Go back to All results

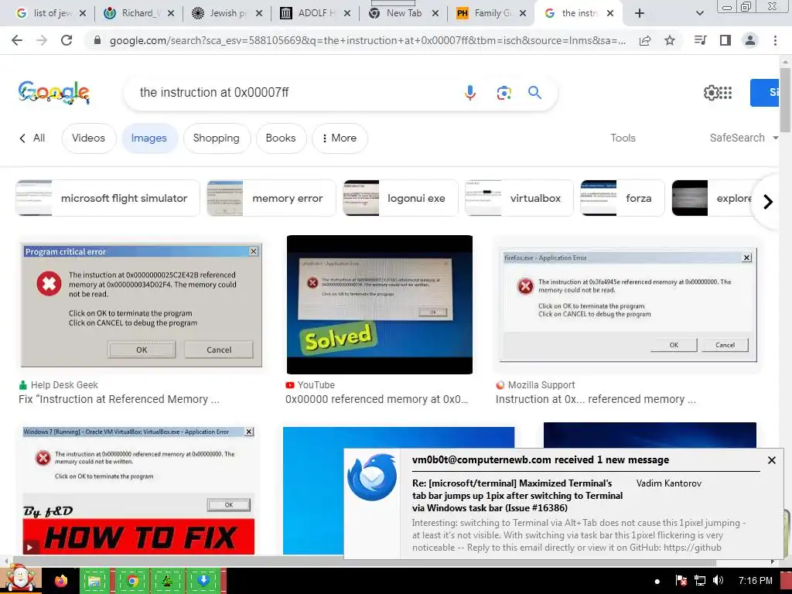(32, 138)
